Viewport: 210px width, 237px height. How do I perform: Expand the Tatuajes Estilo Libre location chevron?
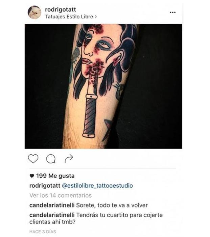[96, 17]
